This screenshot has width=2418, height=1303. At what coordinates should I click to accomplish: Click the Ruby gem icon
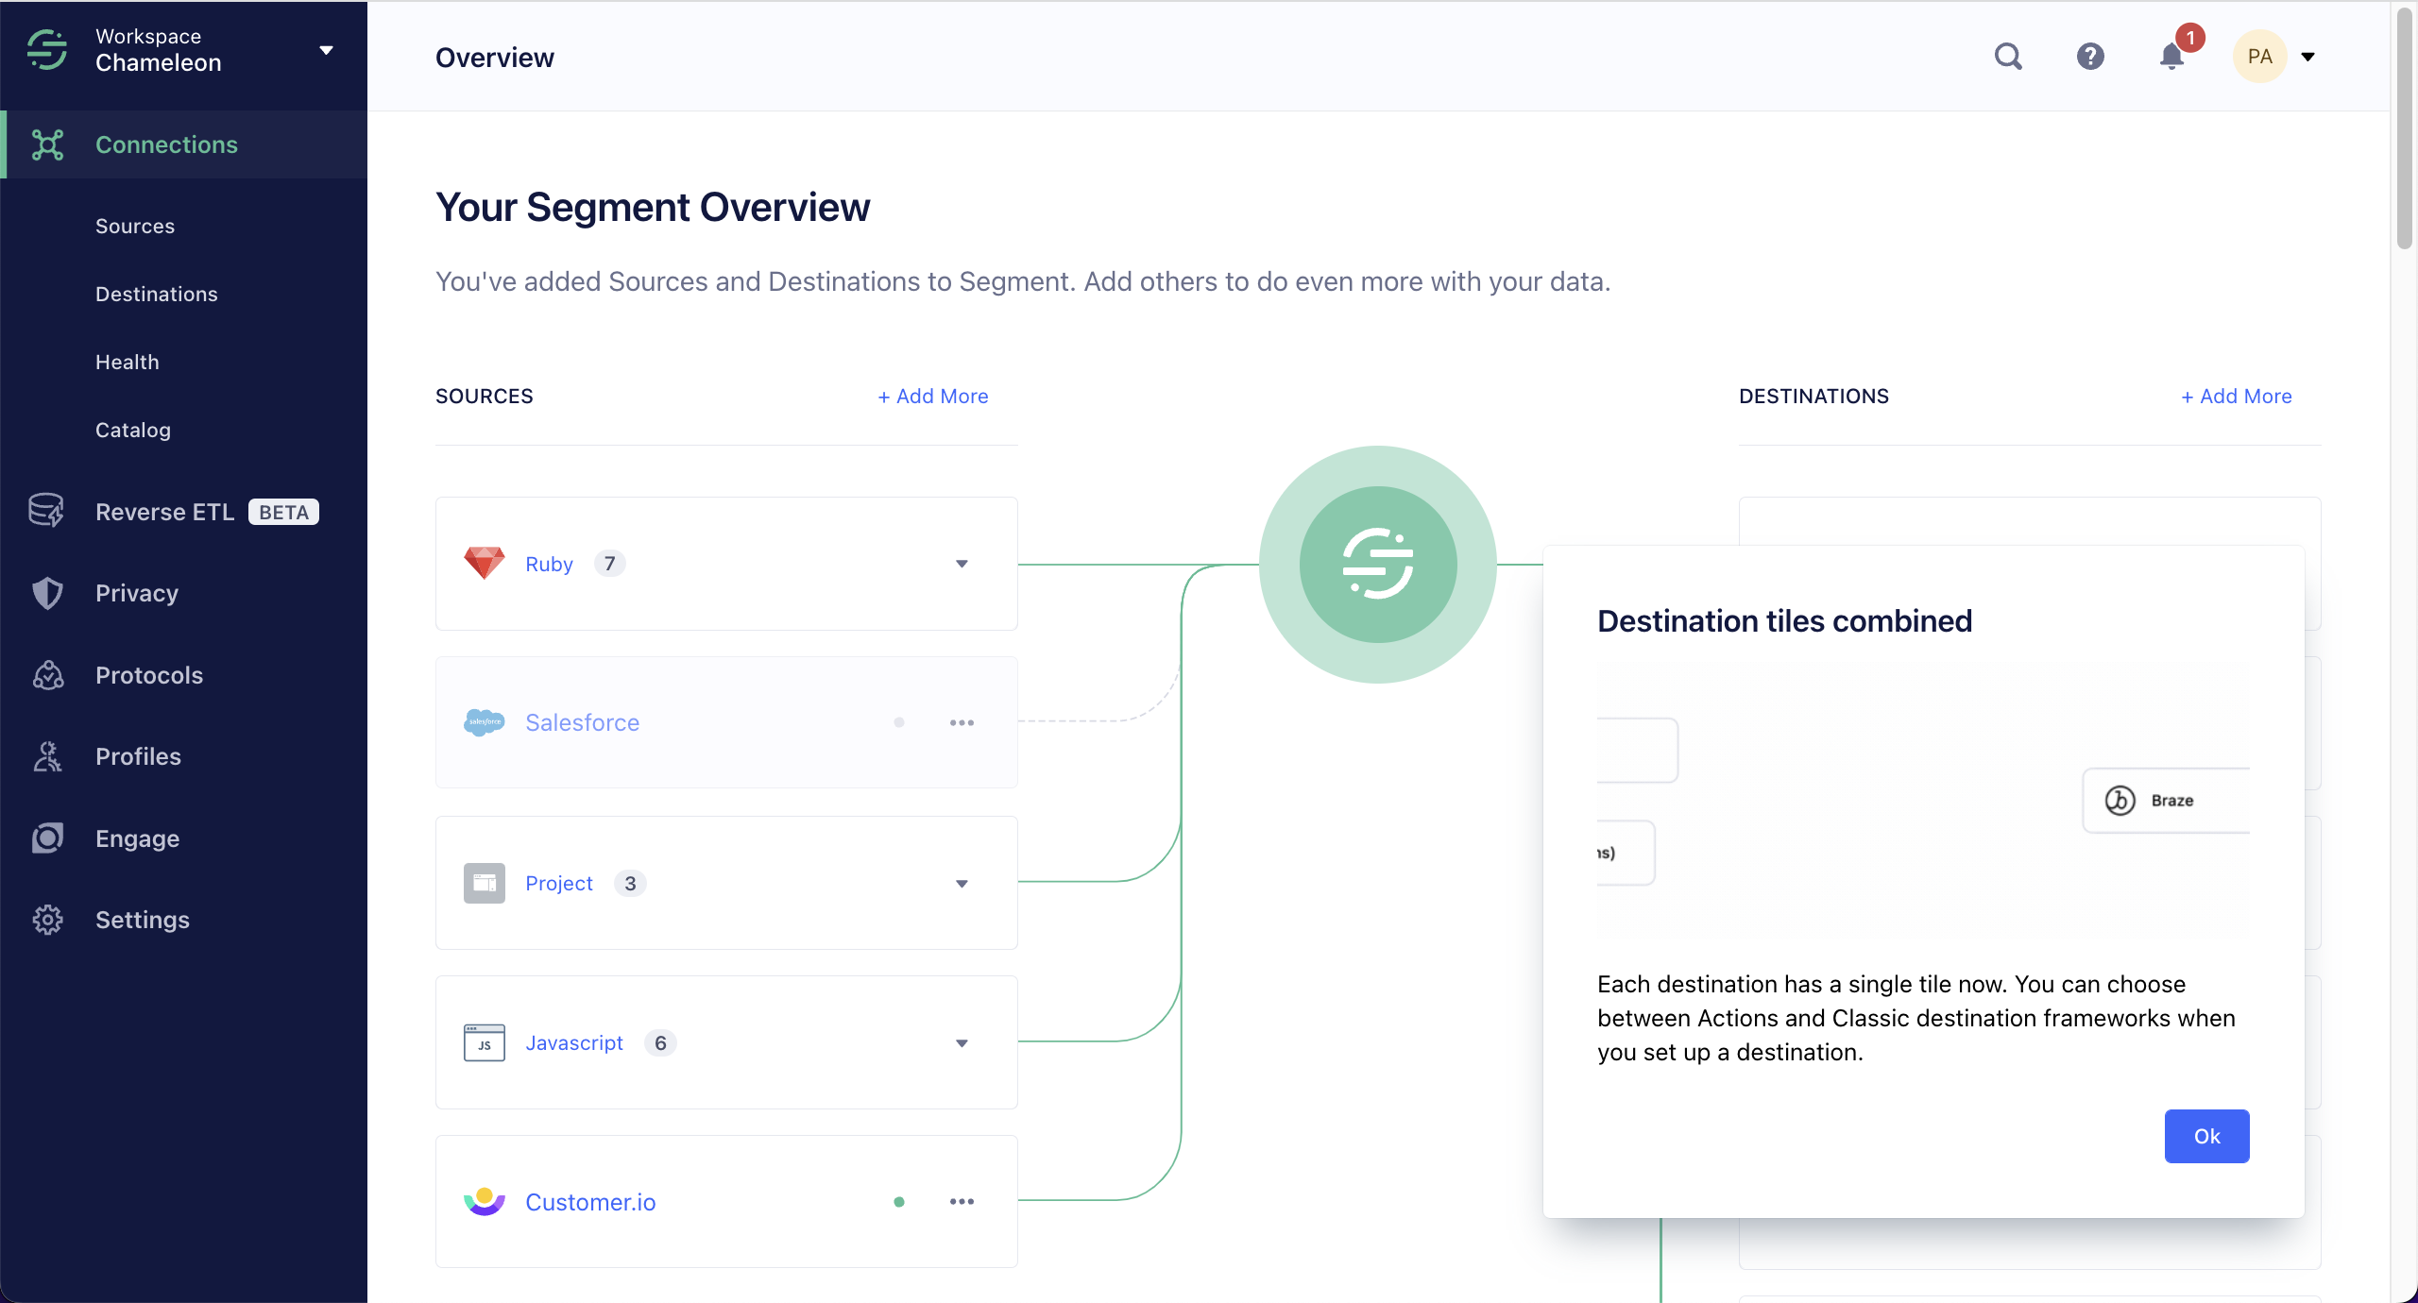pos(485,563)
